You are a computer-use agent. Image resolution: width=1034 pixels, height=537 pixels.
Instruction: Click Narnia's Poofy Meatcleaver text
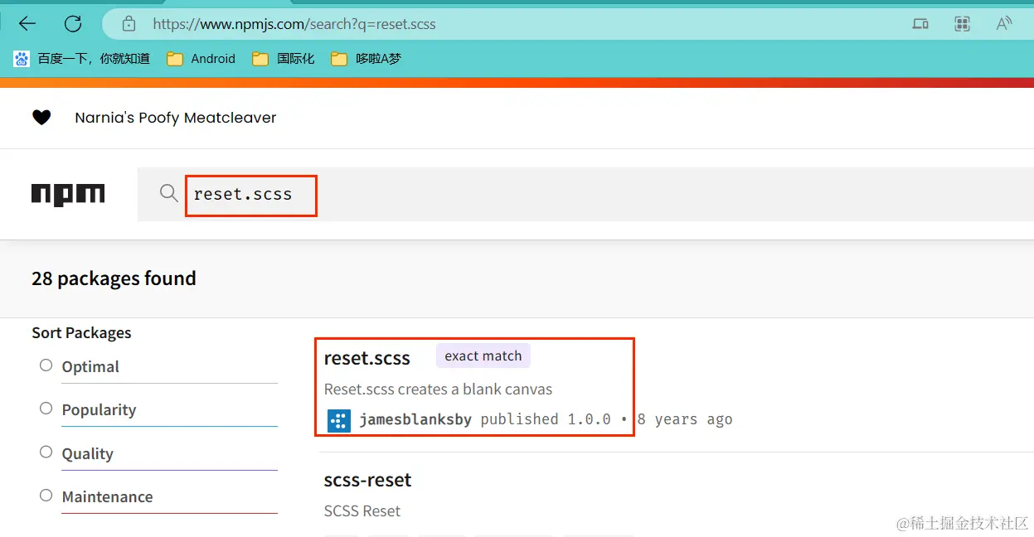pos(176,118)
